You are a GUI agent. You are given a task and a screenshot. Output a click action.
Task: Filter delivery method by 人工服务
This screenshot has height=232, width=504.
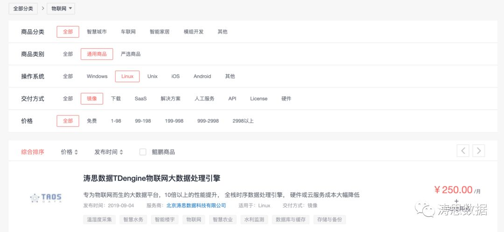coord(204,99)
